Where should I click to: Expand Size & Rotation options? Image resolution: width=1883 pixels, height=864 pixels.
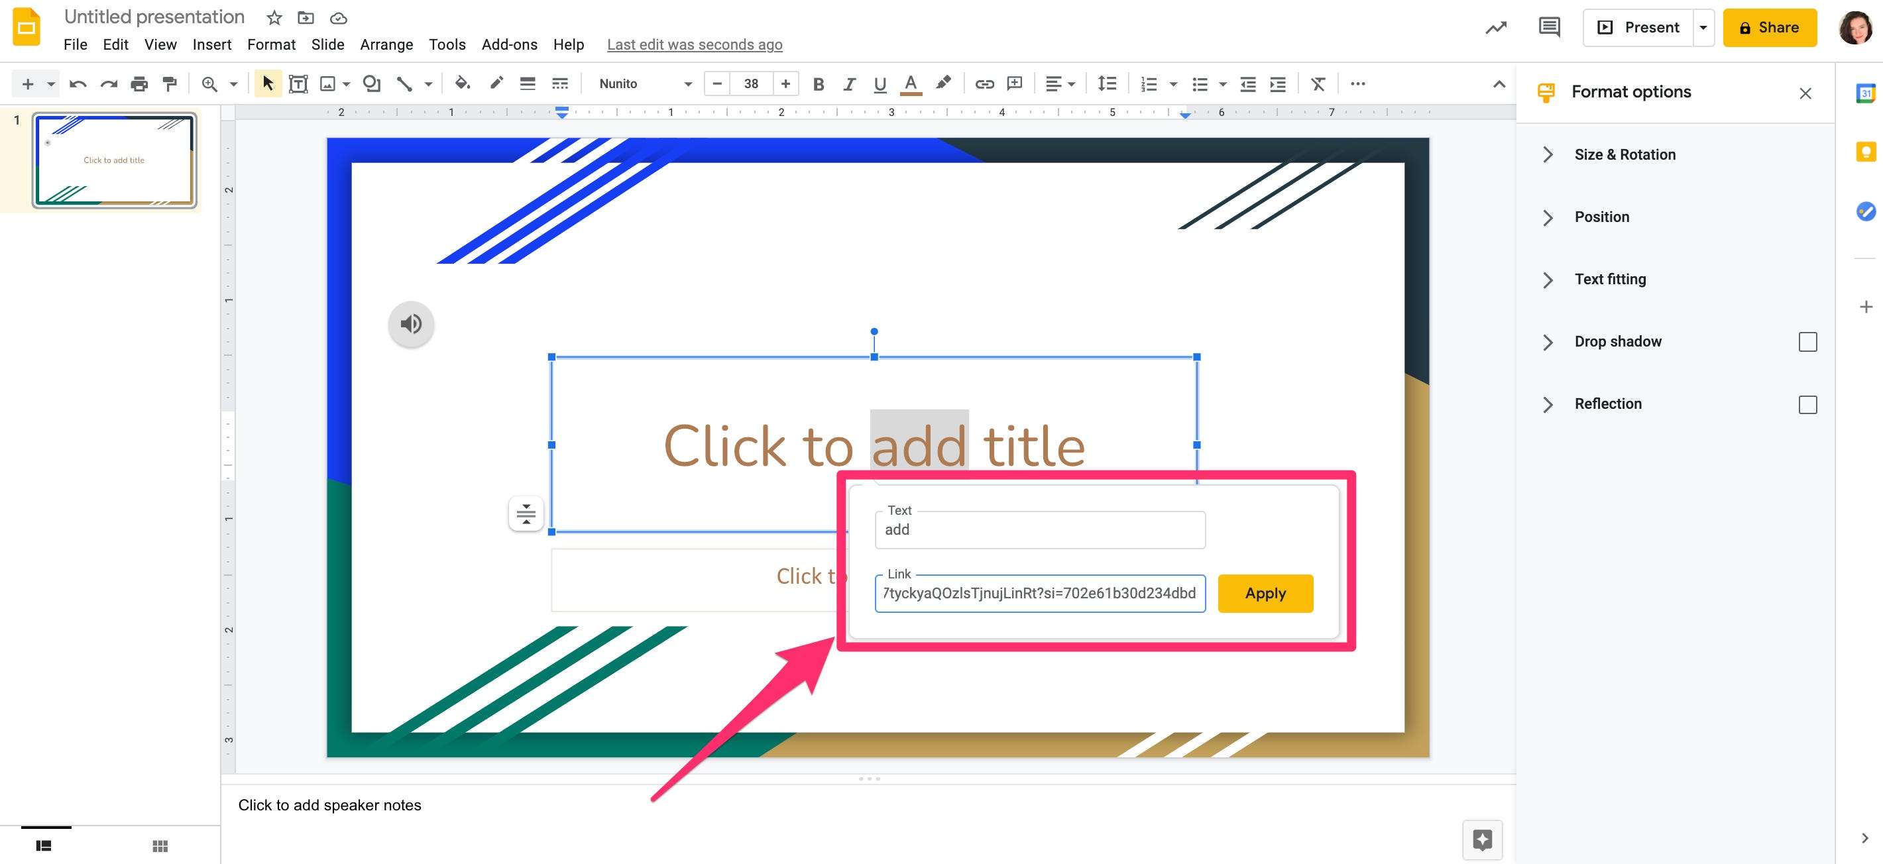pos(1549,154)
